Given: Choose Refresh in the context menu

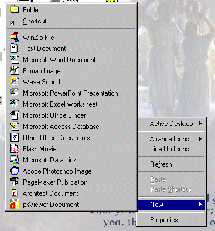Looking at the screenshot, I should click(x=172, y=164).
